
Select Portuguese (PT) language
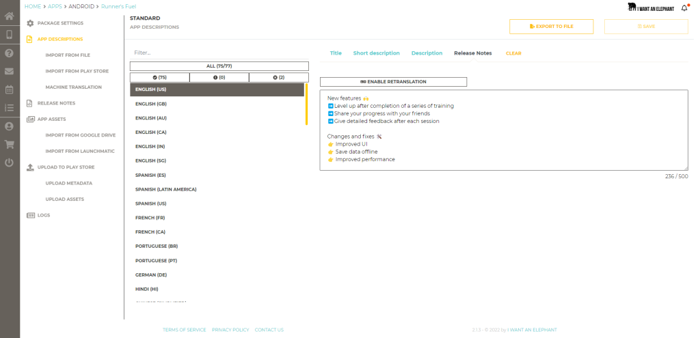(217, 261)
